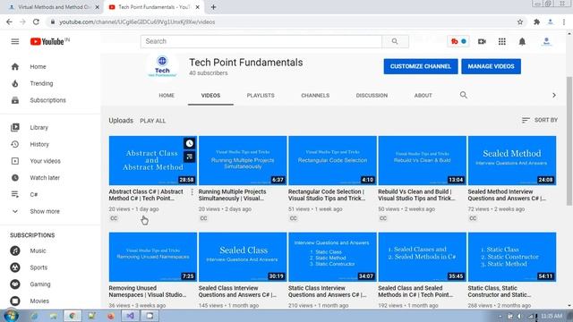Image resolution: width=573 pixels, height=322 pixels.
Task: Open three-dot menu for Abstract Class video
Action: point(192,192)
